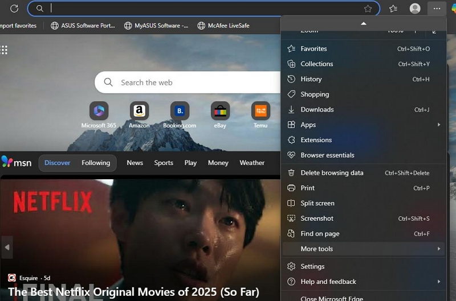Choose Delete browsing data menu item
Screen dimensions: 456x301
(332, 172)
